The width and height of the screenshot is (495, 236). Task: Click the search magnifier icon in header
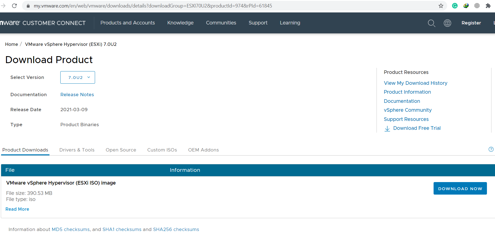coord(431,23)
